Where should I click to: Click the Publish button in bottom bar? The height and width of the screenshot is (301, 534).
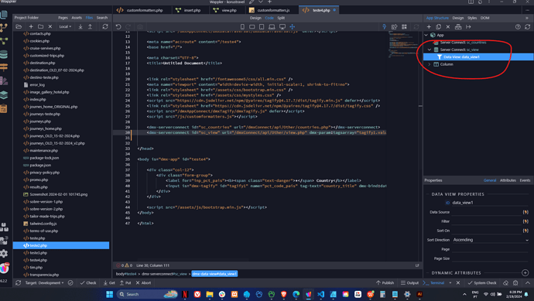point(385,283)
